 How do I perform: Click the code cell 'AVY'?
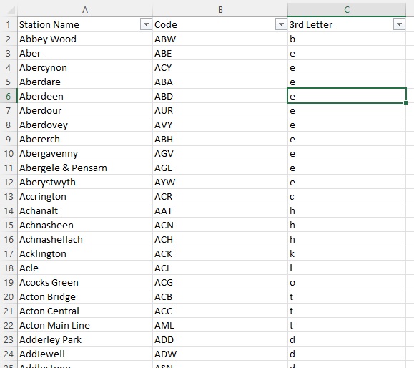[220, 125]
